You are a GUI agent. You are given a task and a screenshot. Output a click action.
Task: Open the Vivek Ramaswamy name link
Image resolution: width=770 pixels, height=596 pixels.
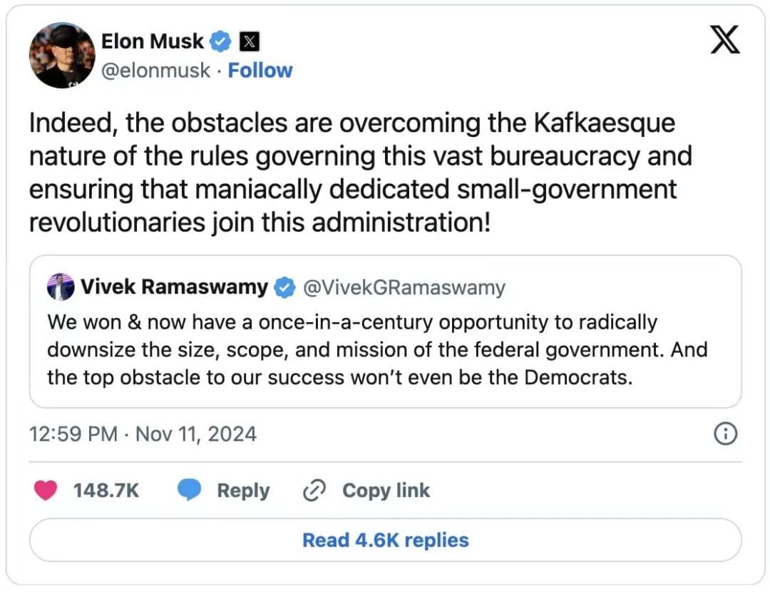[x=174, y=287]
